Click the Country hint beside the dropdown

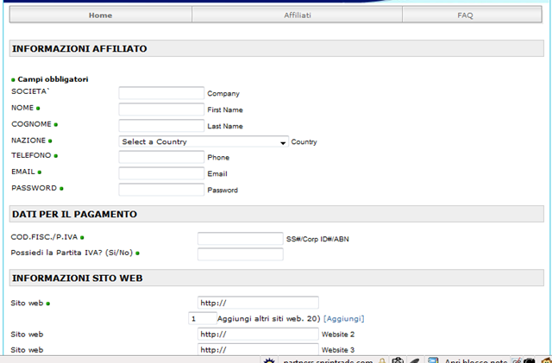pyautogui.click(x=304, y=142)
